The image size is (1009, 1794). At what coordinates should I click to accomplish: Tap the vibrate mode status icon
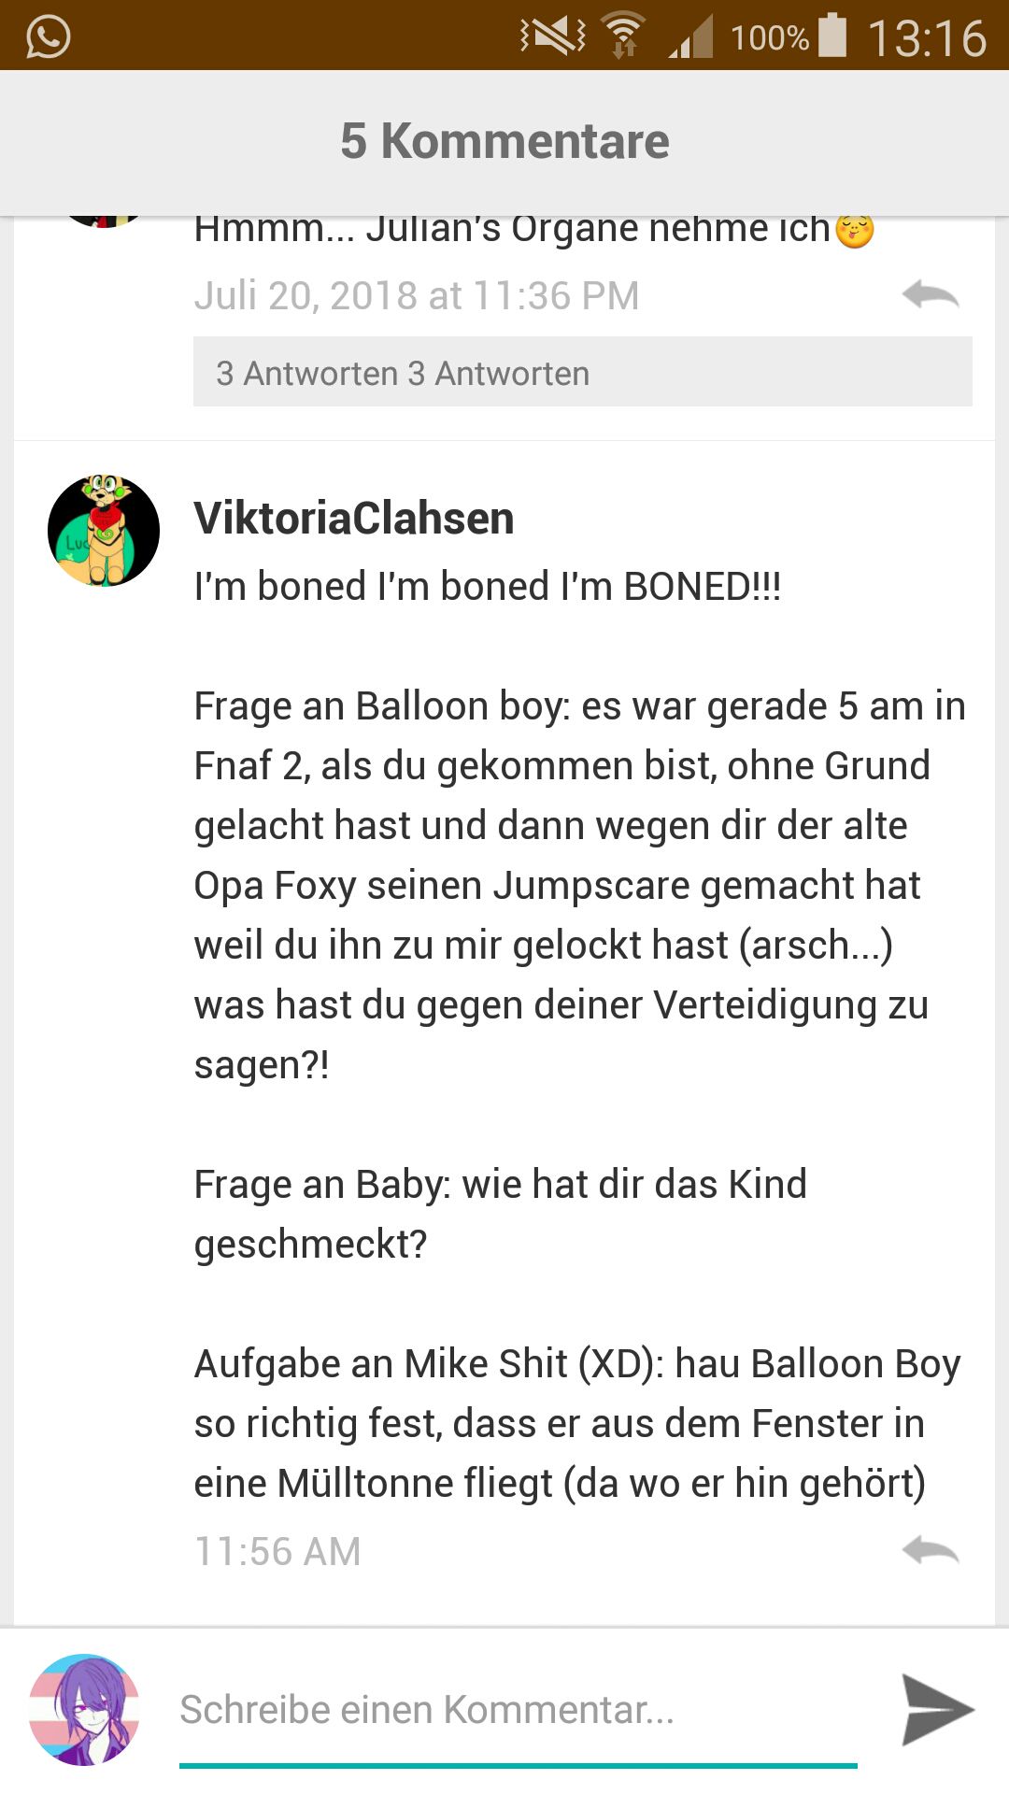(x=553, y=36)
